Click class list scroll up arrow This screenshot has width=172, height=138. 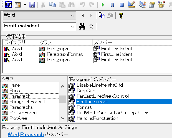63,86
